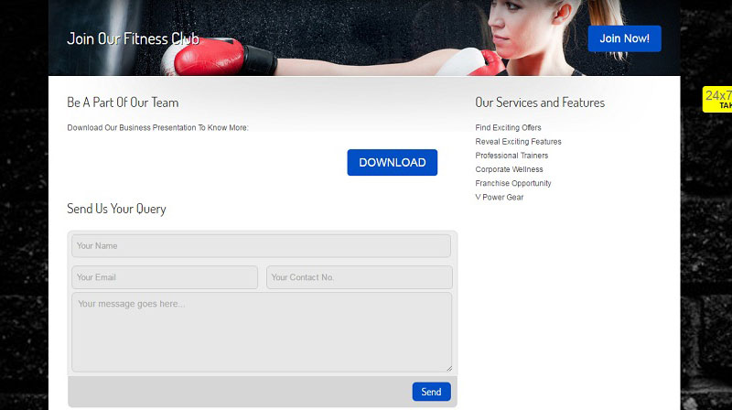732x410 pixels.
Task: Click the Be A Part Of Our Team heading
Action: click(123, 102)
